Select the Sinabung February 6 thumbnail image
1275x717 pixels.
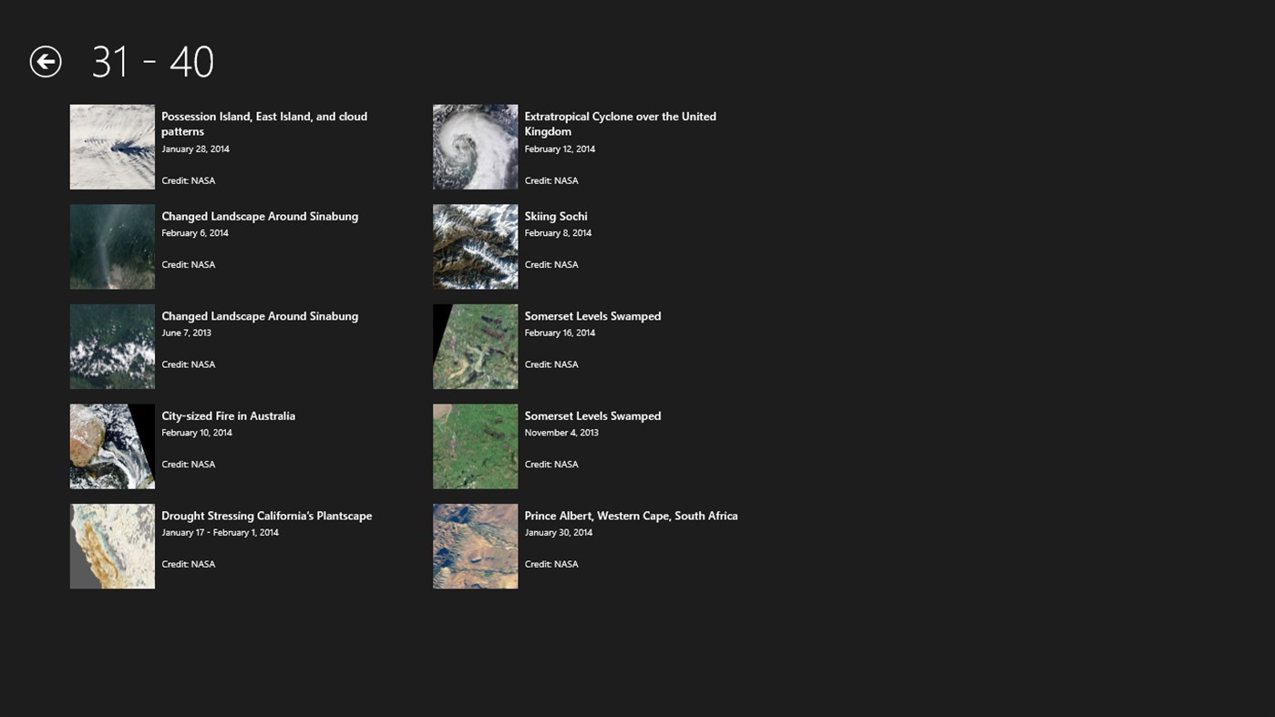coord(111,246)
